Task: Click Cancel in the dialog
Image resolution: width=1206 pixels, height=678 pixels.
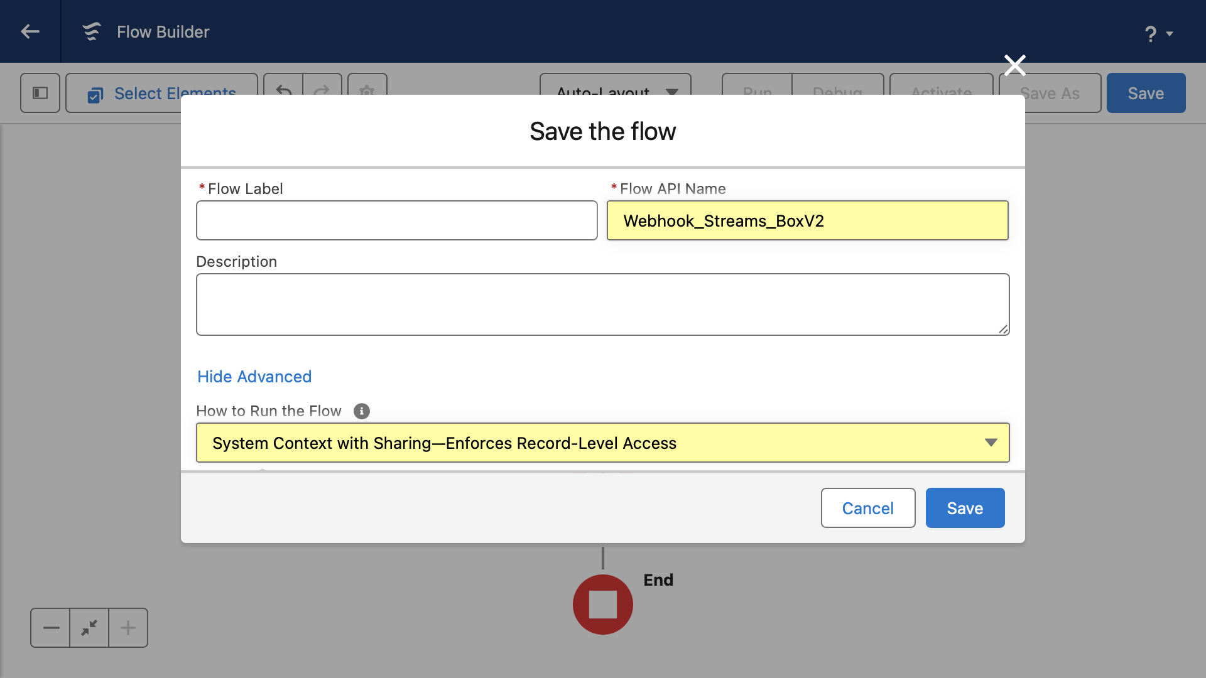Action: [868, 508]
